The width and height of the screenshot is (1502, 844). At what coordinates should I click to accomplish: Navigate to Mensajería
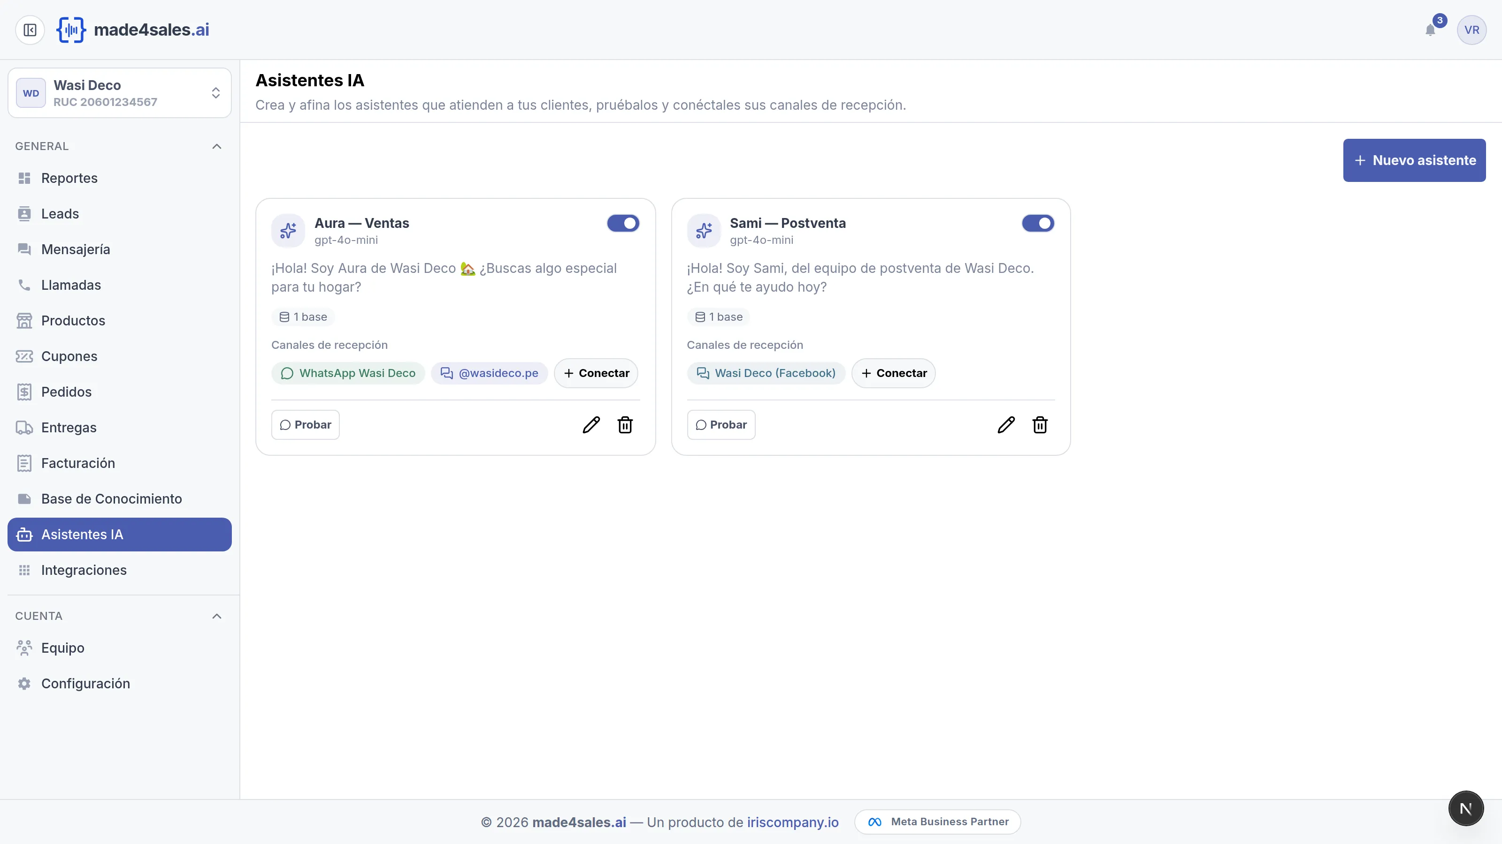tap(120, 249)
